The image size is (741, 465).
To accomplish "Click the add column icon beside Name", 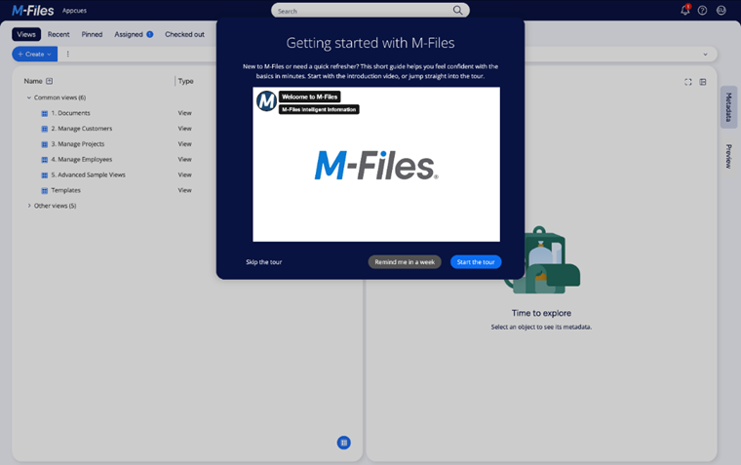I will tap(49, 81).
